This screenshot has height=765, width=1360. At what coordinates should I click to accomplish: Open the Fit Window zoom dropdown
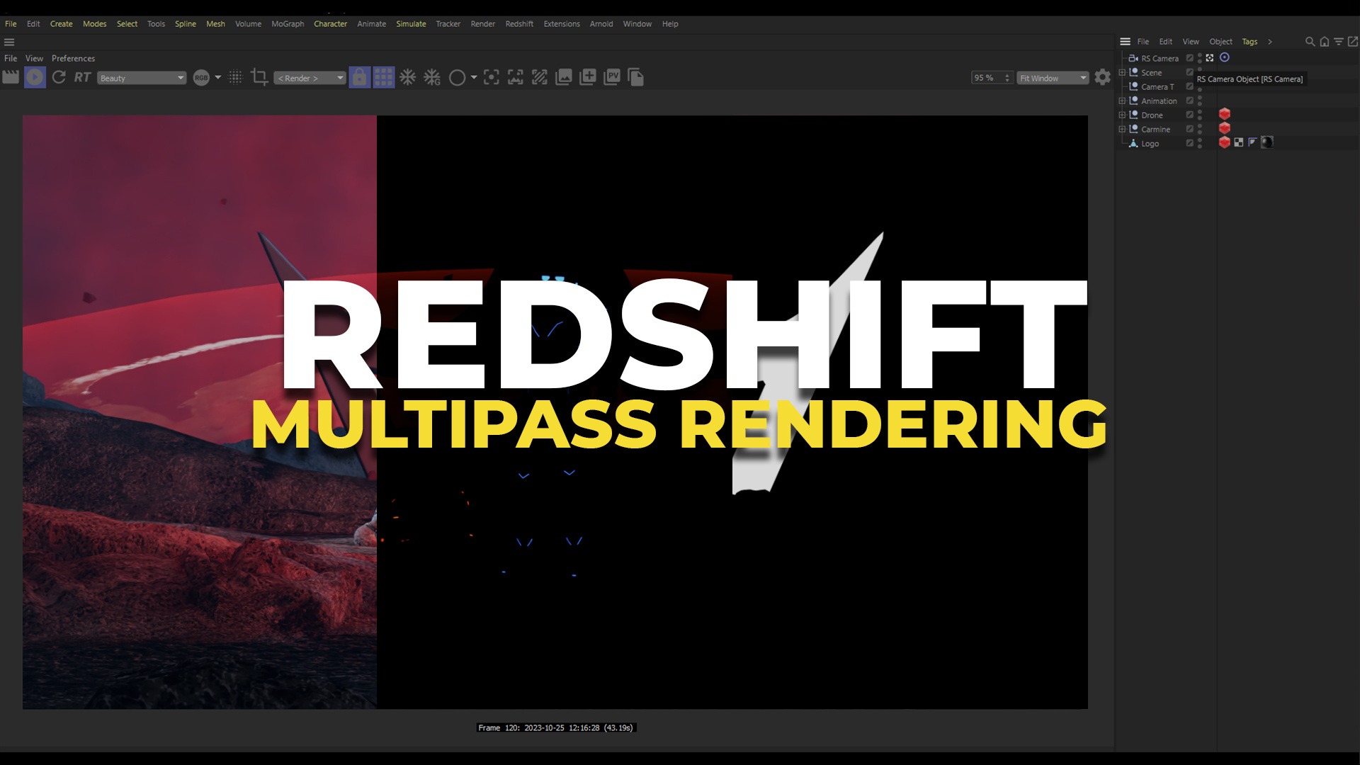[x=1053, y=78]
